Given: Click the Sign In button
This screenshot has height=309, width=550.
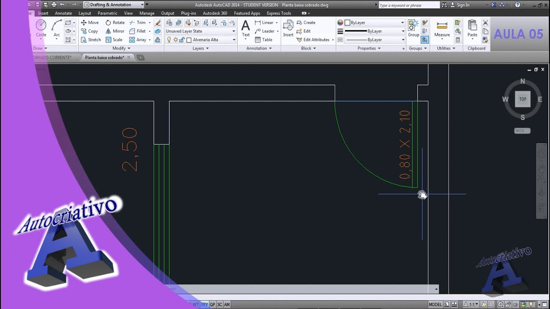Looking at the screenshot, I should click(x=460, y=5).
